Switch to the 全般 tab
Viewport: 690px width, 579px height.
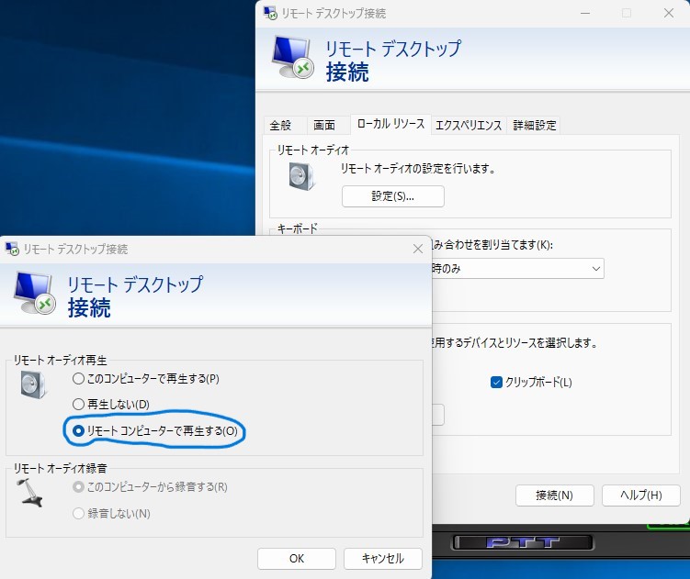point(280,125)
